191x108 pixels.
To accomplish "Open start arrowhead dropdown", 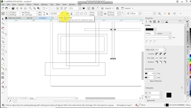I will (x=155, y=73).
